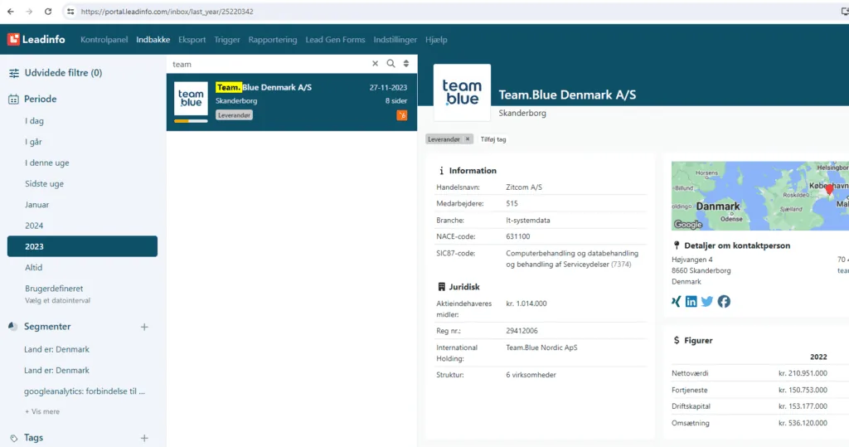Image resolution: width=849 pixels, height=447 pixels.
Task: Open the sort order arrows dropdown
Action: 406,63
